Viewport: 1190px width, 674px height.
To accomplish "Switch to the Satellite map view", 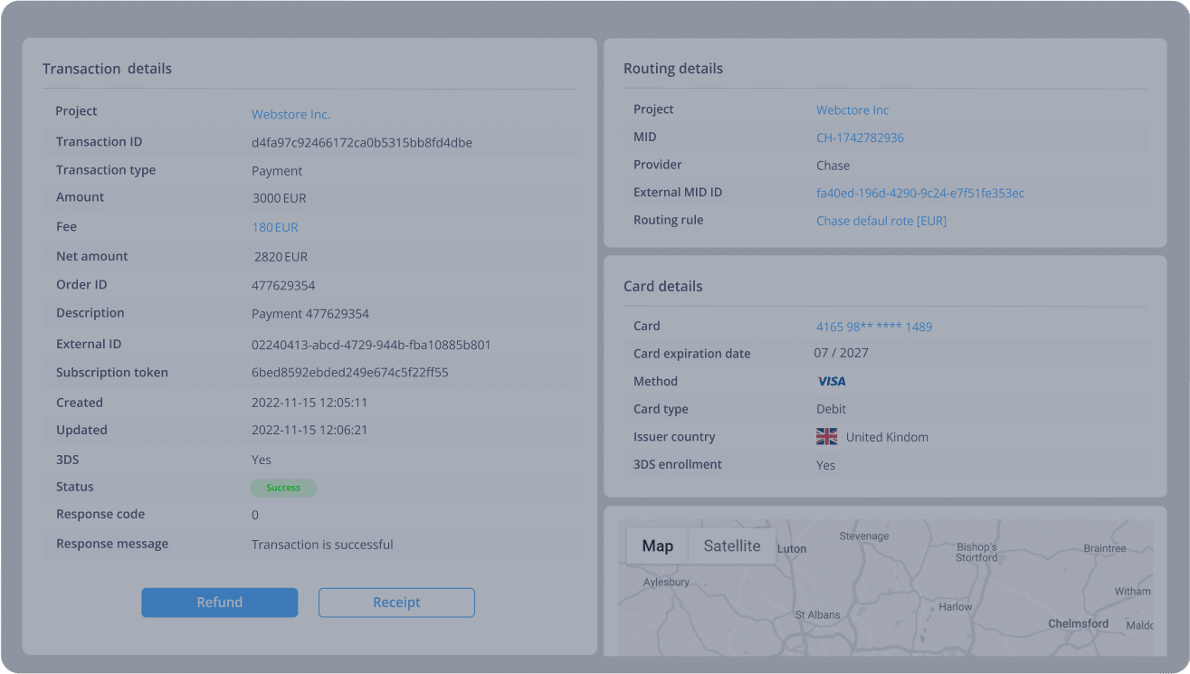I will pos(731,546).
